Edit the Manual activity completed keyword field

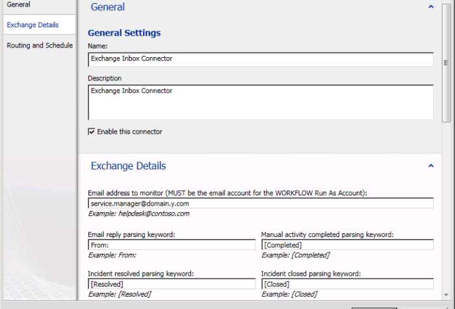tap(346, 245)
